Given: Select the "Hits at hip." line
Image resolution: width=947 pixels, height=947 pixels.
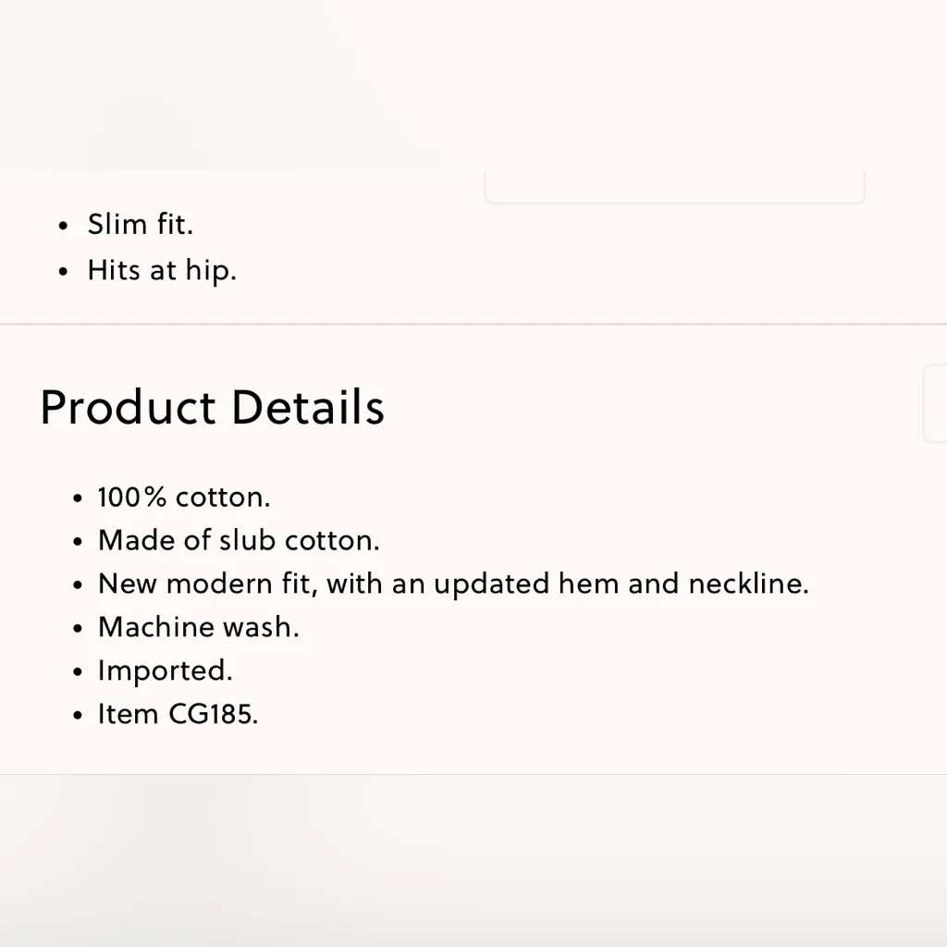Looking at the screenshot, I should pos(162,270).
